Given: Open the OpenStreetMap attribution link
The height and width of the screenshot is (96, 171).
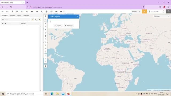Looking at the screenshot, I should [158, 90].
